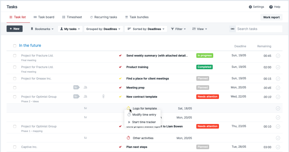289x152 pixels.
Task: Click Needs attention badge on Thu, 23/05 row
Action: (207, 126)
